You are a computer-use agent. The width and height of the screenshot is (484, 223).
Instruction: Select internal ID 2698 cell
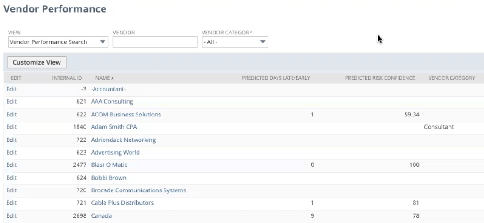pyautogui.click(x=79, y=215)
